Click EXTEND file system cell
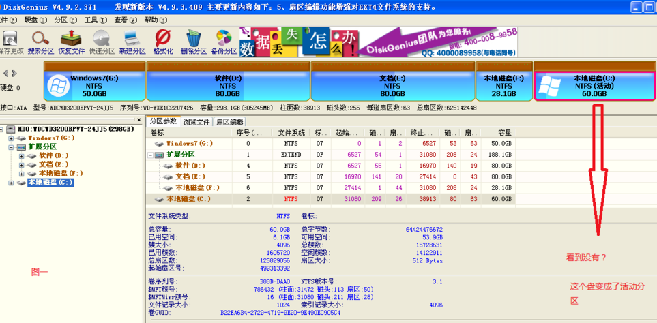 (x=291, y=155)
